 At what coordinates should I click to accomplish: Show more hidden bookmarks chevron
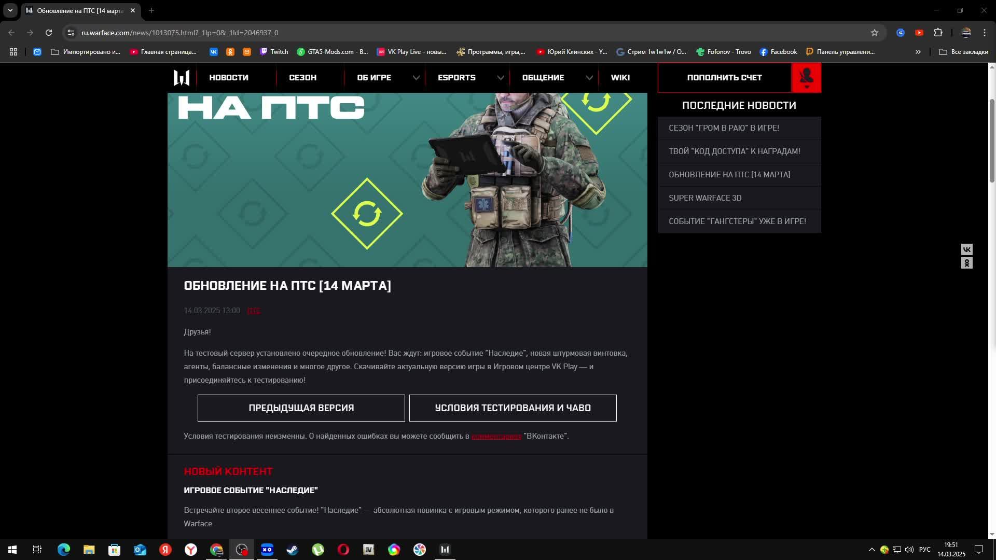918,52
